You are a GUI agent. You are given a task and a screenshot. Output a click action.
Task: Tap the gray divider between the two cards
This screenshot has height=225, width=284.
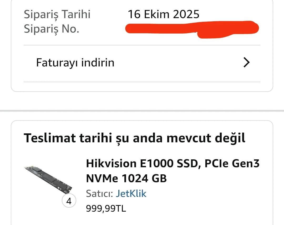pyautogui.click(x=142, y=111)
